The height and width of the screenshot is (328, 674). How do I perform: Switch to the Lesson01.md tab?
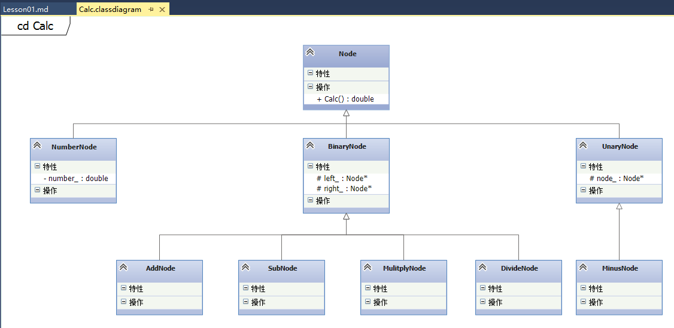pyautogui.click(x=26, y=10)
